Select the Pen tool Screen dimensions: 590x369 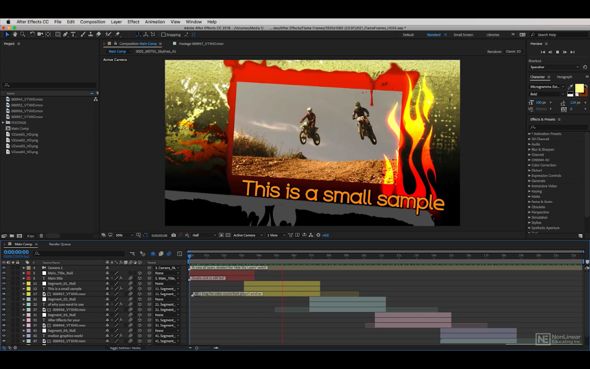(65, 35)
